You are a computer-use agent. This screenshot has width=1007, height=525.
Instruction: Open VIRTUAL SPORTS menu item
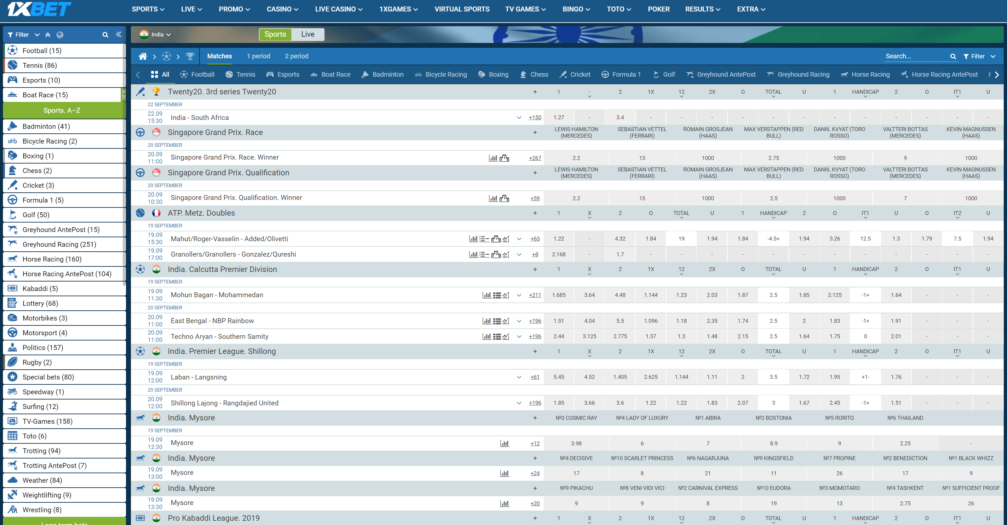[462, 9]
